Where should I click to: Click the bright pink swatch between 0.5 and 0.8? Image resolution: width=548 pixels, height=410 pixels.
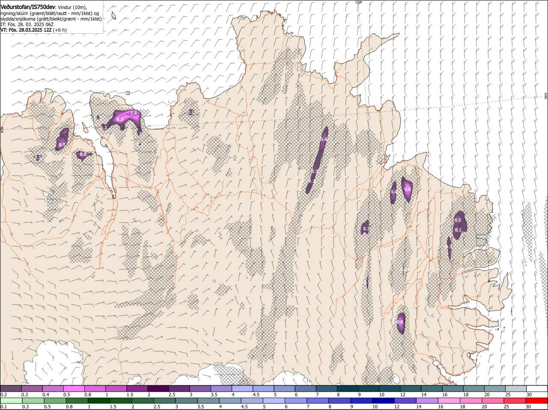[x=74, y=388]
